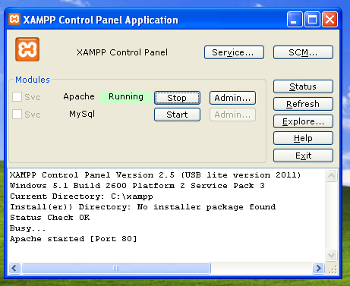The width and height of the screenshot is (350, 286).
Task: Click the 'Current Directory: C:\xampp' log line
Action: coord(81,196)
